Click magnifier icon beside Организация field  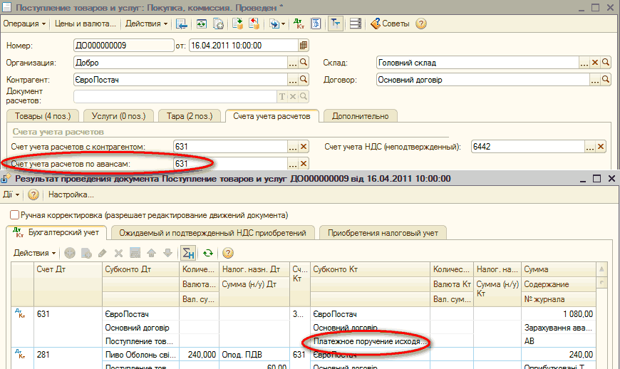tap(304, 63)
